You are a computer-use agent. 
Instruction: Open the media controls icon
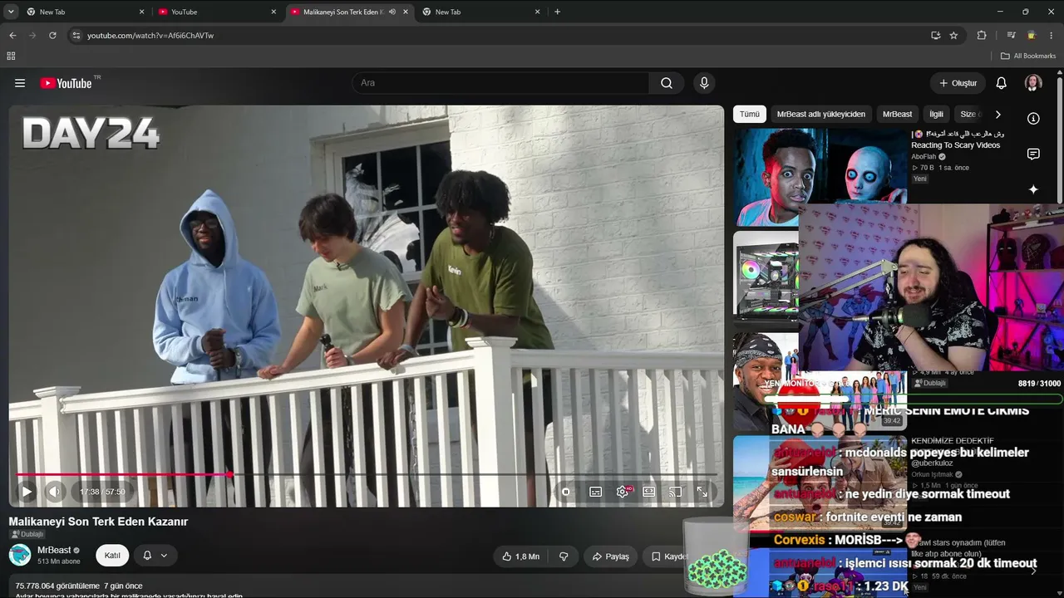(1012, 36)
